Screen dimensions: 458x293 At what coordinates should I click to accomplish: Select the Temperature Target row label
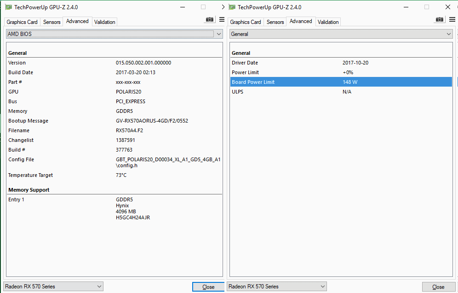click(x=31, y=175)
